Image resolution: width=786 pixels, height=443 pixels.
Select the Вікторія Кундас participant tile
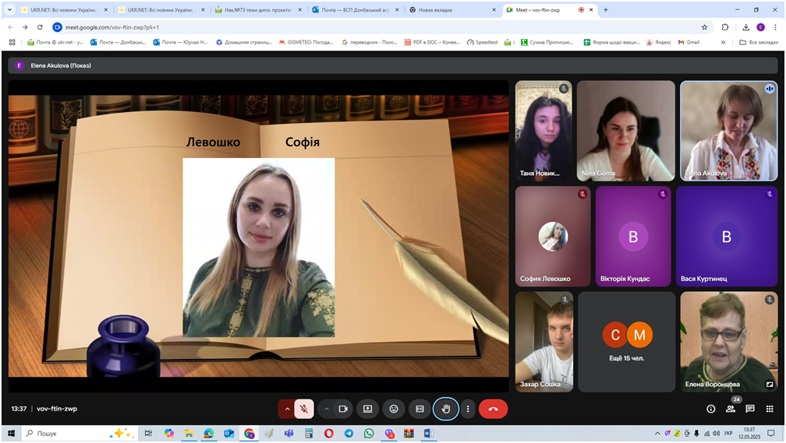click(x=633, y=236)
